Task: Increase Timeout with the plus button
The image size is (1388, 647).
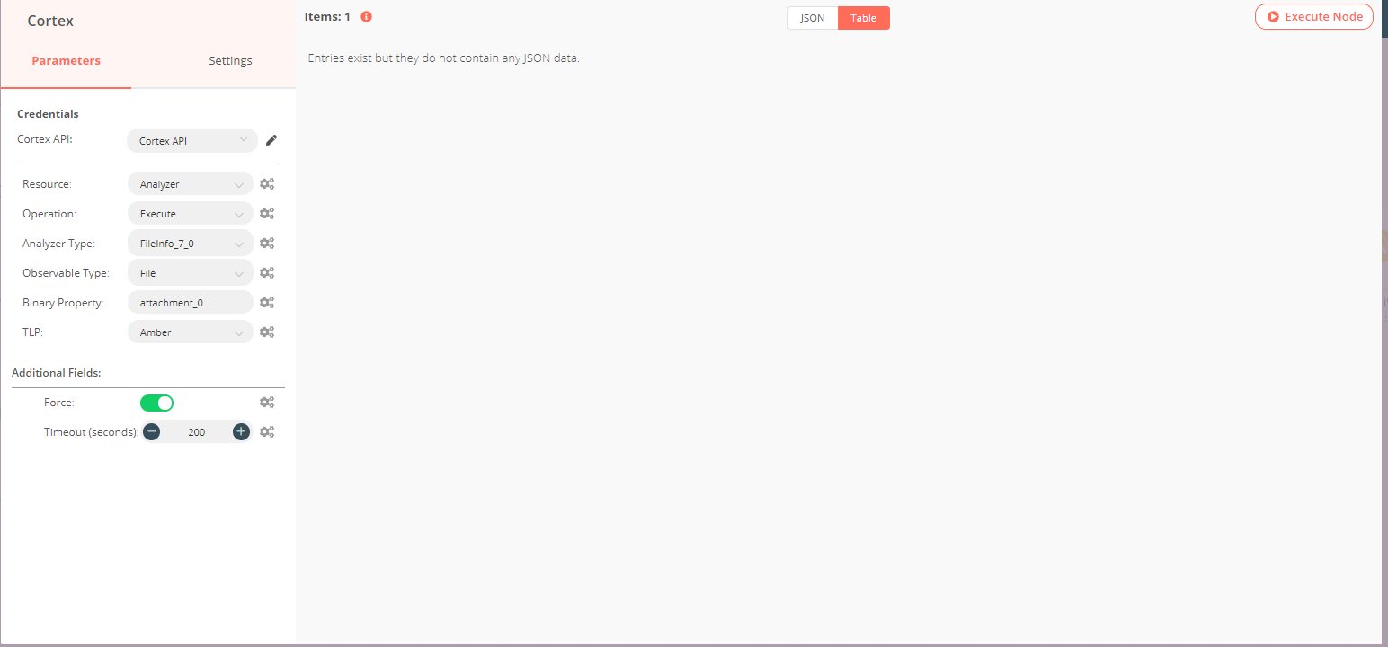Action: 241,432
